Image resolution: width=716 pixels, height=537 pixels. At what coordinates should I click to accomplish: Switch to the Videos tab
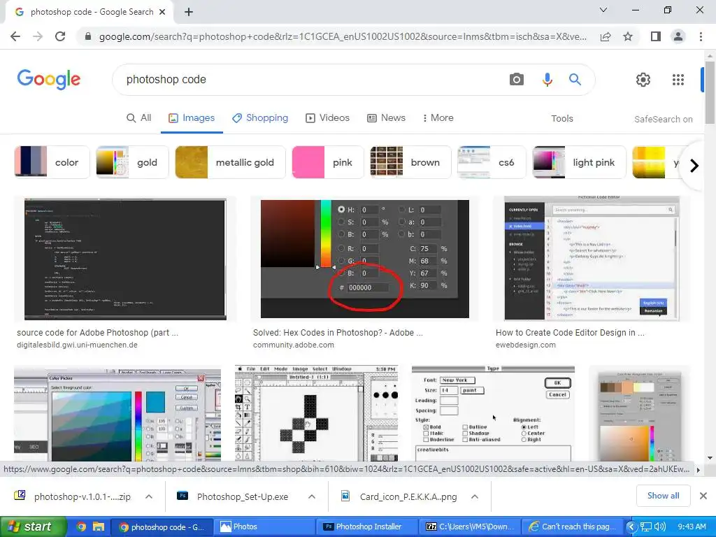tap(327, 117)
